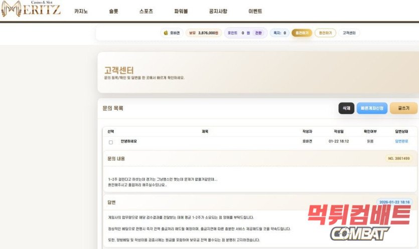419x249 pixels.
Task: Click the 글쓰기 button
Action: click(403, 108)
